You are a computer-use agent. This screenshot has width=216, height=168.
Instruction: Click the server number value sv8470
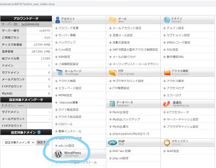pyautogui.click(x=45, y=31)
